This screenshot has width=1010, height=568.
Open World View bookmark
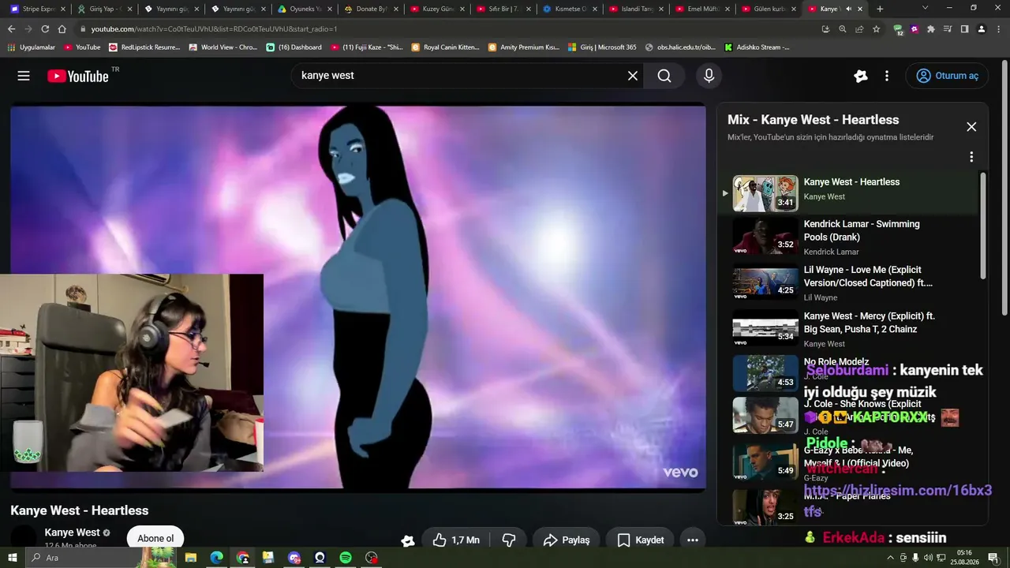coord(223,47)
